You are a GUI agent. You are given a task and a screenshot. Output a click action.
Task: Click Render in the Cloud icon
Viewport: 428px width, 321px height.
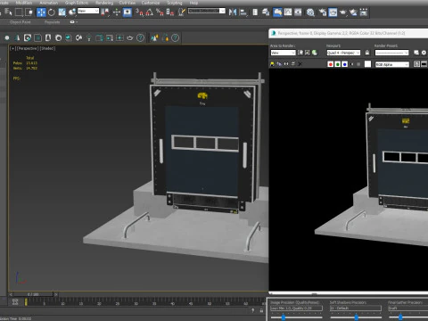pos(353,12)
